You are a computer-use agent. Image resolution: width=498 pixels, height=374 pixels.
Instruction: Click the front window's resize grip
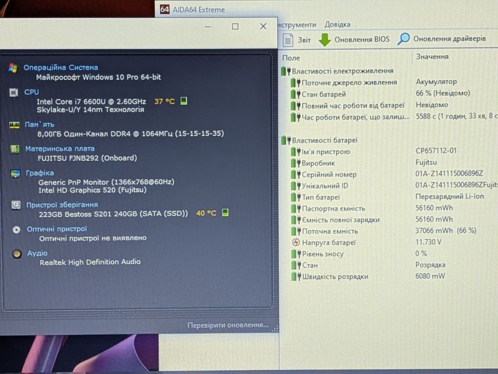click(x=274, y=329)
